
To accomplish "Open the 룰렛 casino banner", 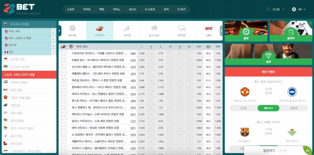I will [x=246, y=31].
